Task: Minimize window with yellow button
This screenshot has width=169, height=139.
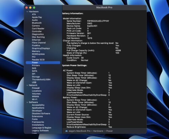Action: coord(30,7)
